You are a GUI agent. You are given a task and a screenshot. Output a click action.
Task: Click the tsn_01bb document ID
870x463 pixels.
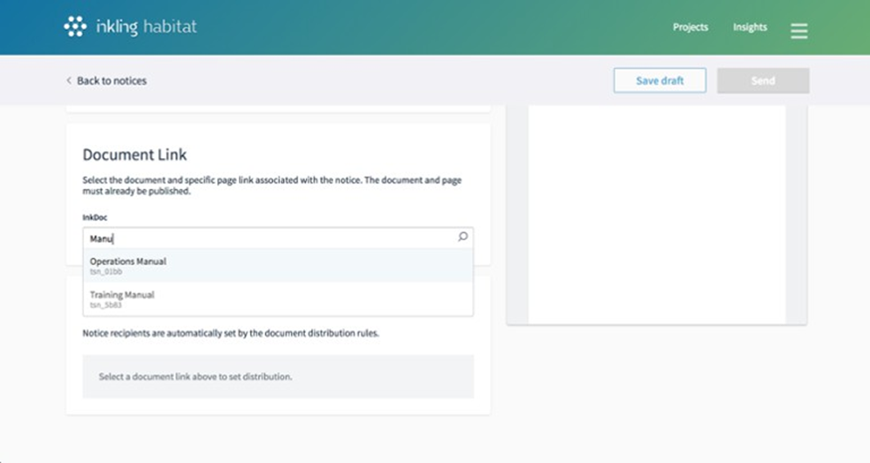[x=105, y=272]
